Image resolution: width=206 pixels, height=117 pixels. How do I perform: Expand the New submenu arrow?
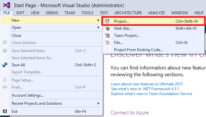[98, 20]
